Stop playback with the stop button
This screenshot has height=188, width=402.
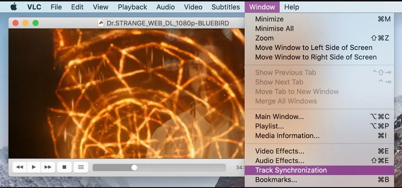(64, 167)
